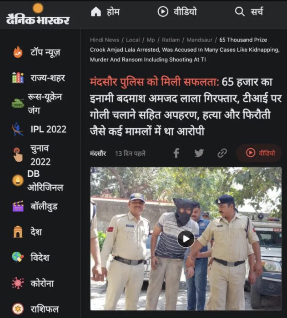The height and width of the screenshot is (318, 287).
Task: Follow the Ratlam breadcrumb link
Action: [x=171, y=40]
